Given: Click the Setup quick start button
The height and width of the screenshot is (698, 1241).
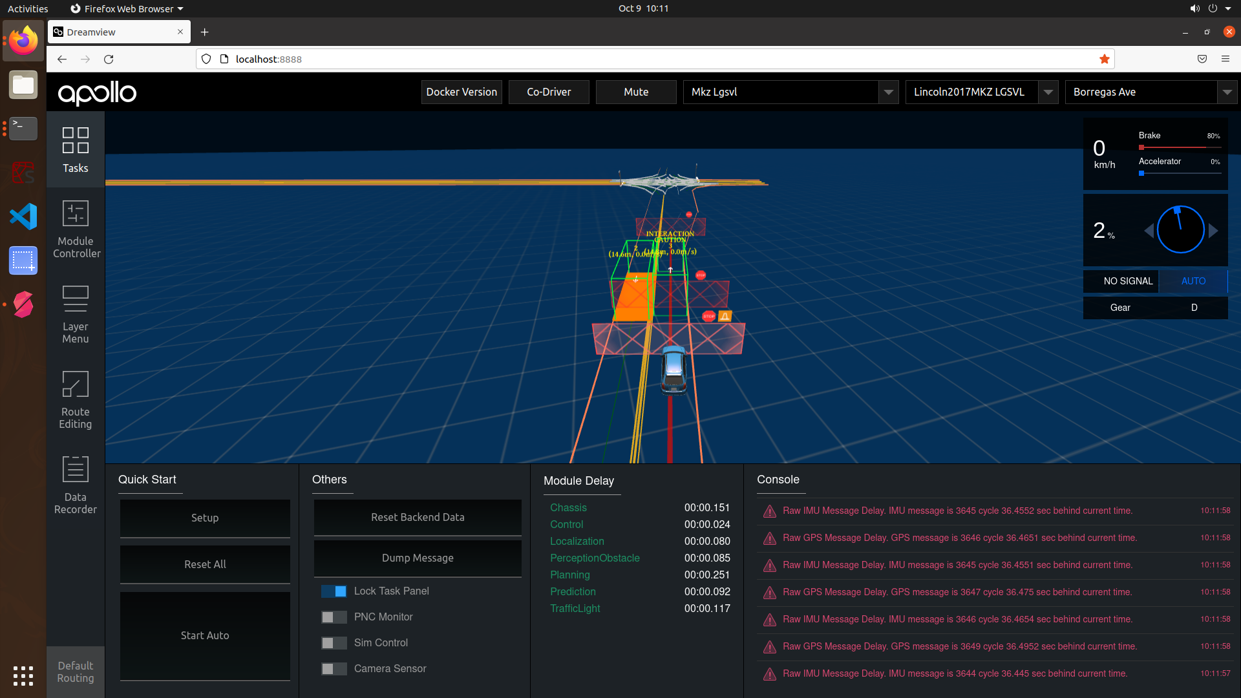Looking at the screenshot, I should 205,518.
